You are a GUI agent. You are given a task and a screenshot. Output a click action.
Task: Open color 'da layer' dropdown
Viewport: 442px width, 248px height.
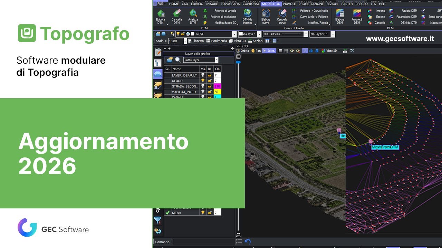[x=259, y=34]
